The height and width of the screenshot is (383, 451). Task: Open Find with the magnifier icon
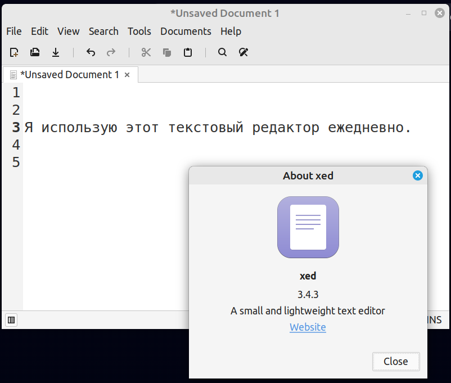[222, 52]
